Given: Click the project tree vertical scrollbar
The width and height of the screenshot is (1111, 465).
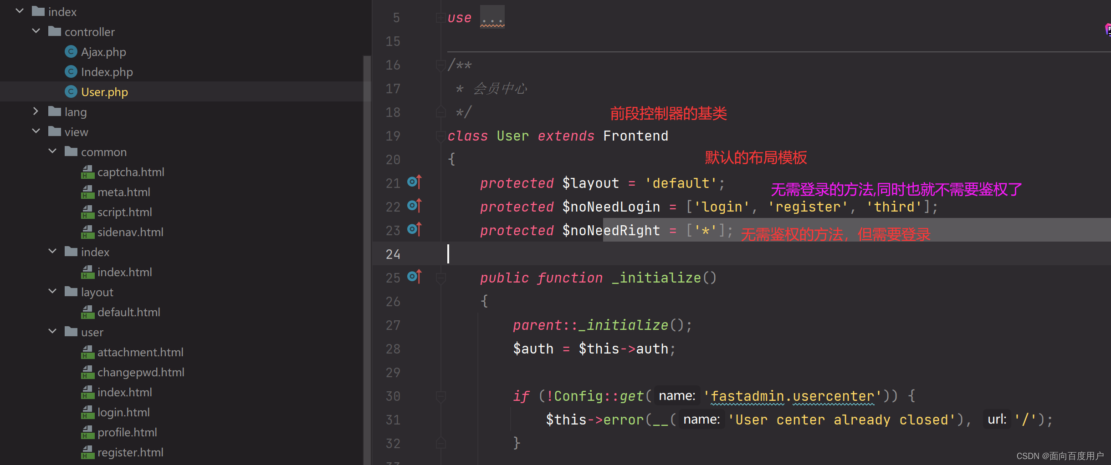Looking at the screenshot, I should pos(367,259).
